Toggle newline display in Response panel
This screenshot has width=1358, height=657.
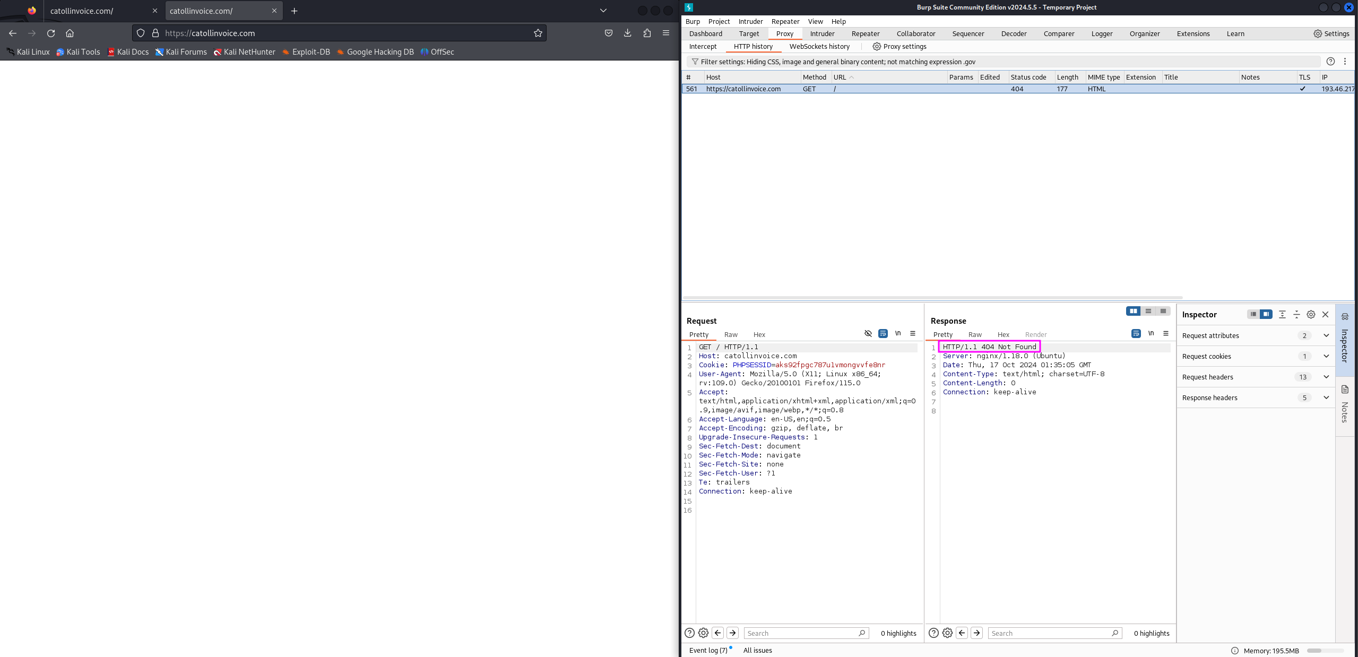tap(1151, 333)
